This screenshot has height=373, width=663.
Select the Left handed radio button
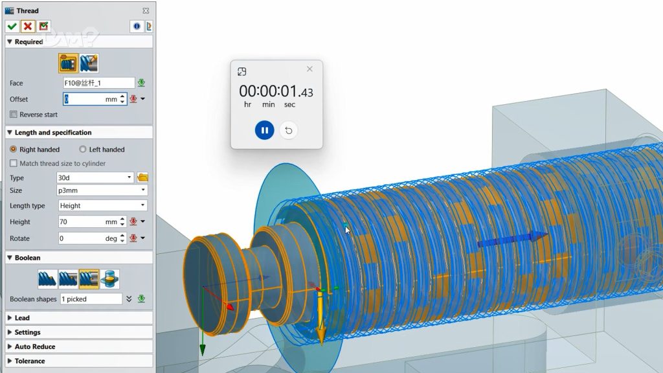tap(82, 150)
